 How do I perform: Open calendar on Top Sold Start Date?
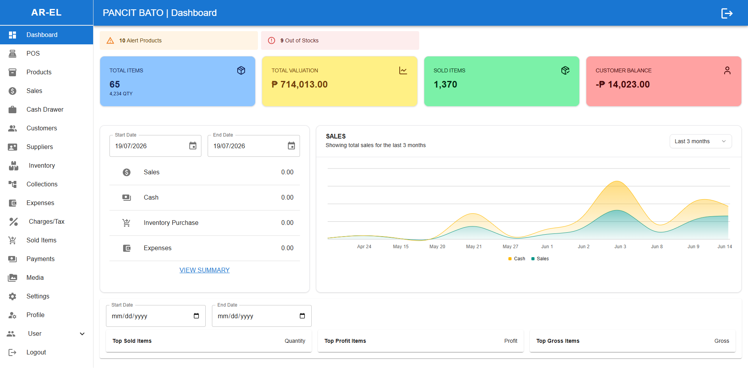click(x=196, y=316)
